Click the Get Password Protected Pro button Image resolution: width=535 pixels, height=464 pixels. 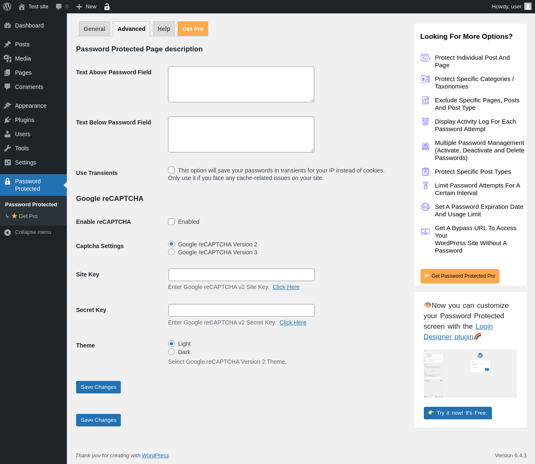coord(460,276)
